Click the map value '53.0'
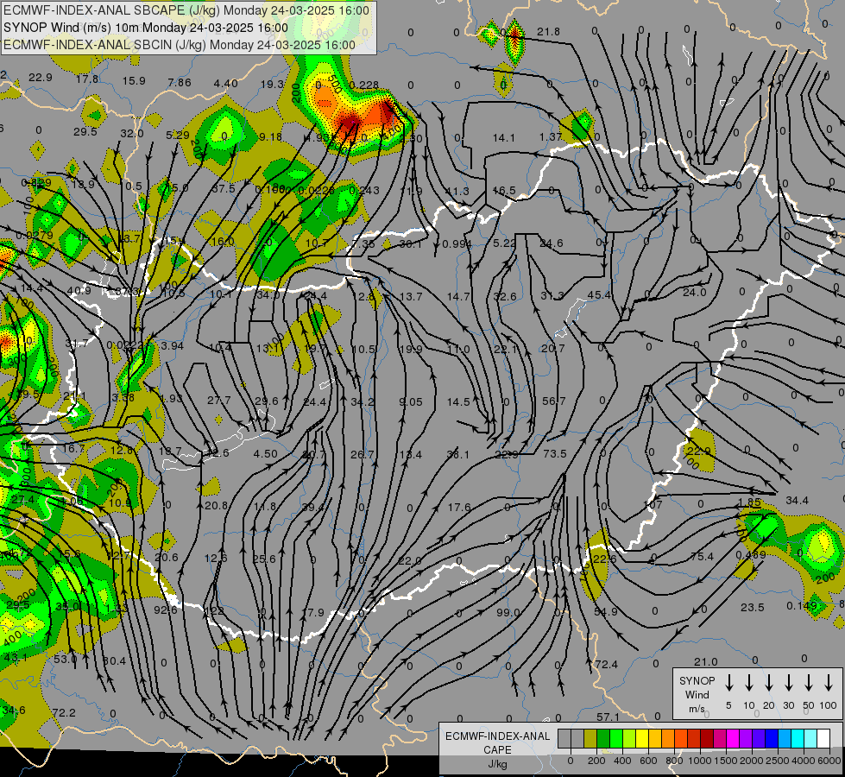This screenshot has height=777, width=845. coord(66,659)
